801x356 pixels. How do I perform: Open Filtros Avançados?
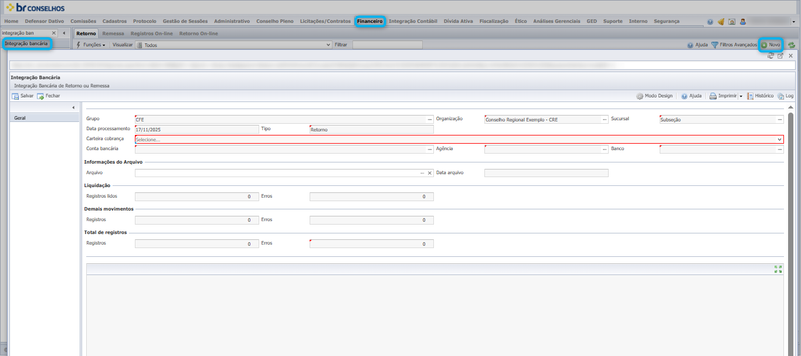pos(734,45)
